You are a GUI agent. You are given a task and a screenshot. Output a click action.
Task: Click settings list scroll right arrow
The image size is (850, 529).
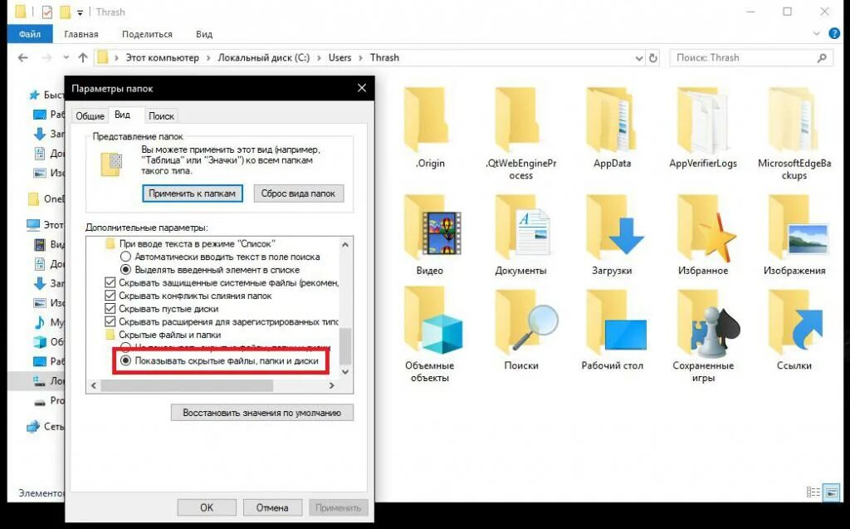point(332,385)
